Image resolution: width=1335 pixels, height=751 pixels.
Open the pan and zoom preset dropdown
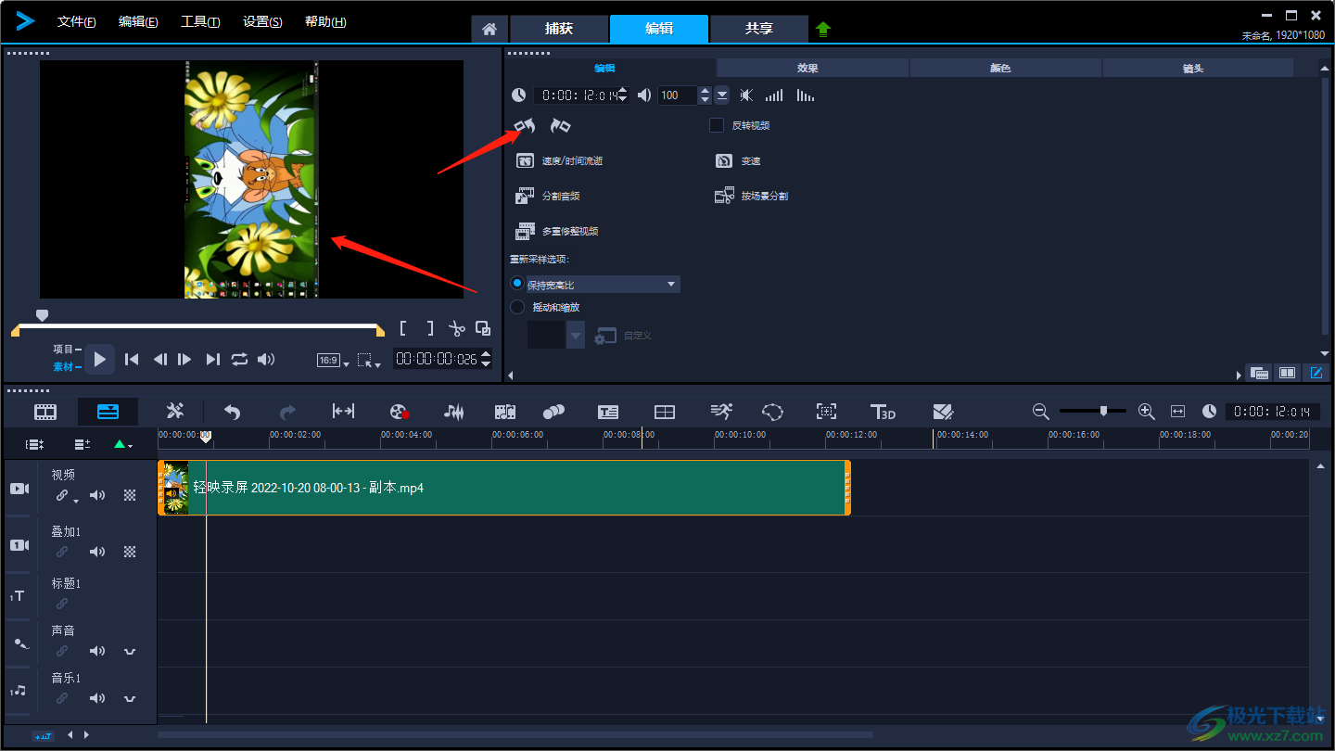coord(576,336)
